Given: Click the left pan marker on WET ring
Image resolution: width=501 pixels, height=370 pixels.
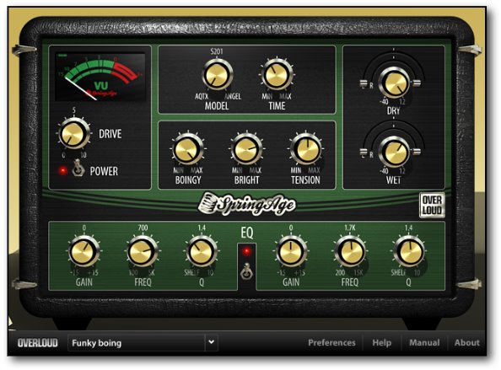Looking at the screenshot, I should (364, 152).
